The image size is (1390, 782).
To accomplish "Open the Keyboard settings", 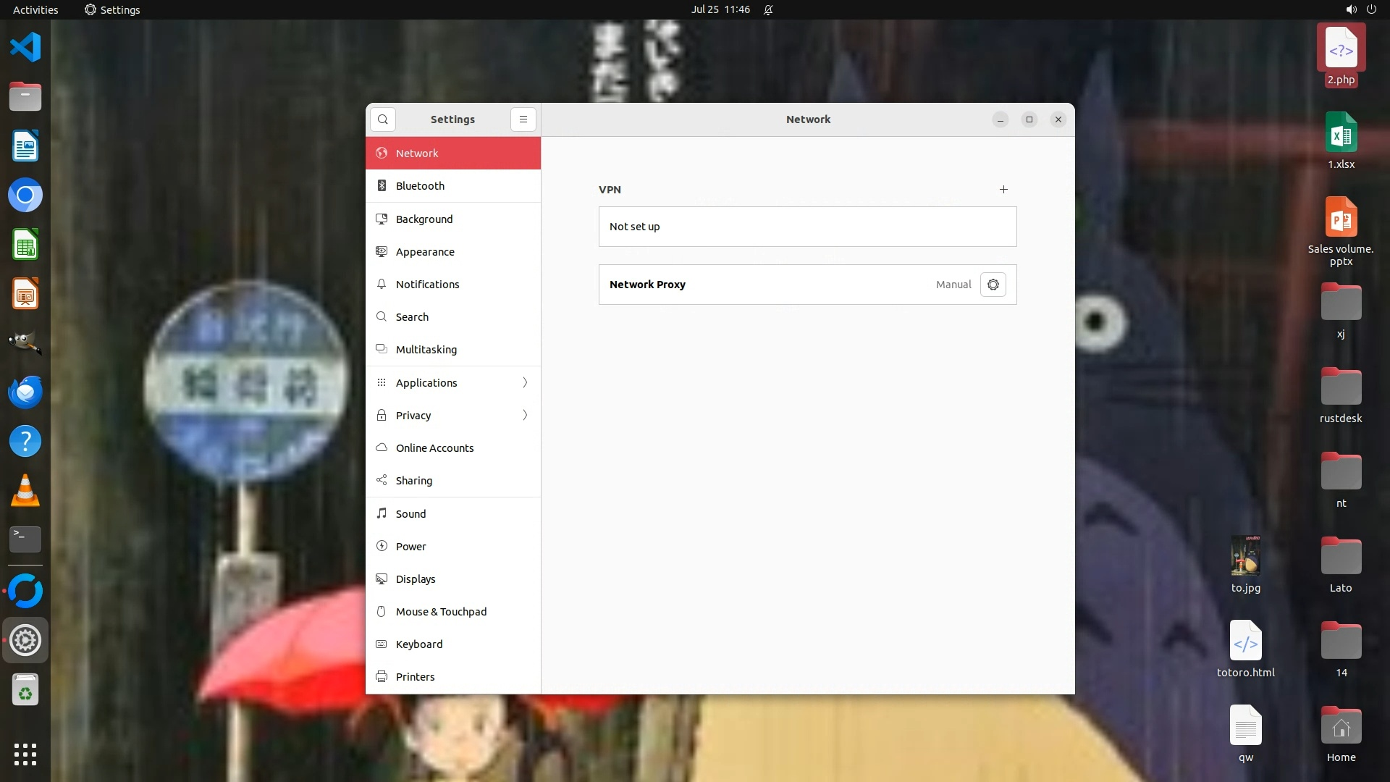I will pyautogui.click(x=418, y=644).
